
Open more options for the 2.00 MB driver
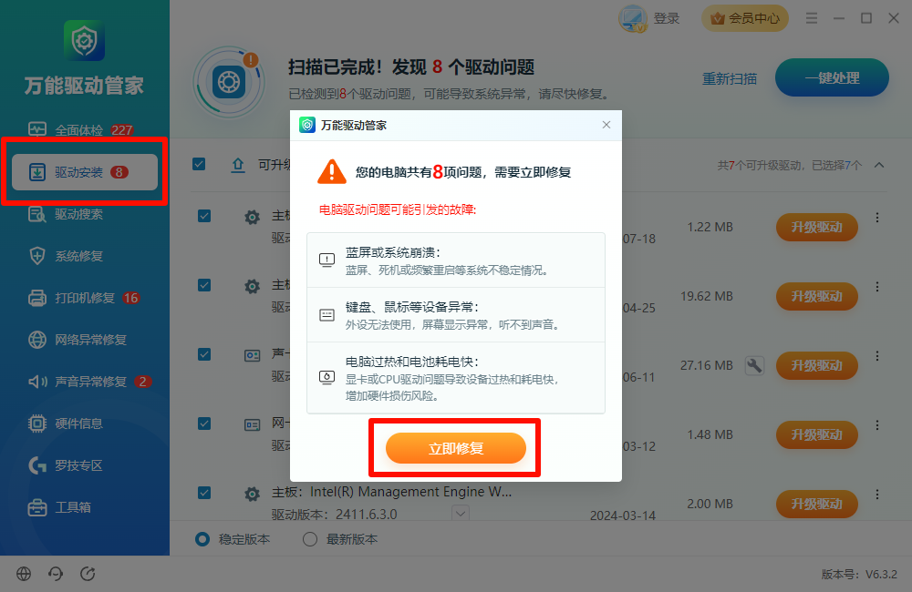coord(877,494)
